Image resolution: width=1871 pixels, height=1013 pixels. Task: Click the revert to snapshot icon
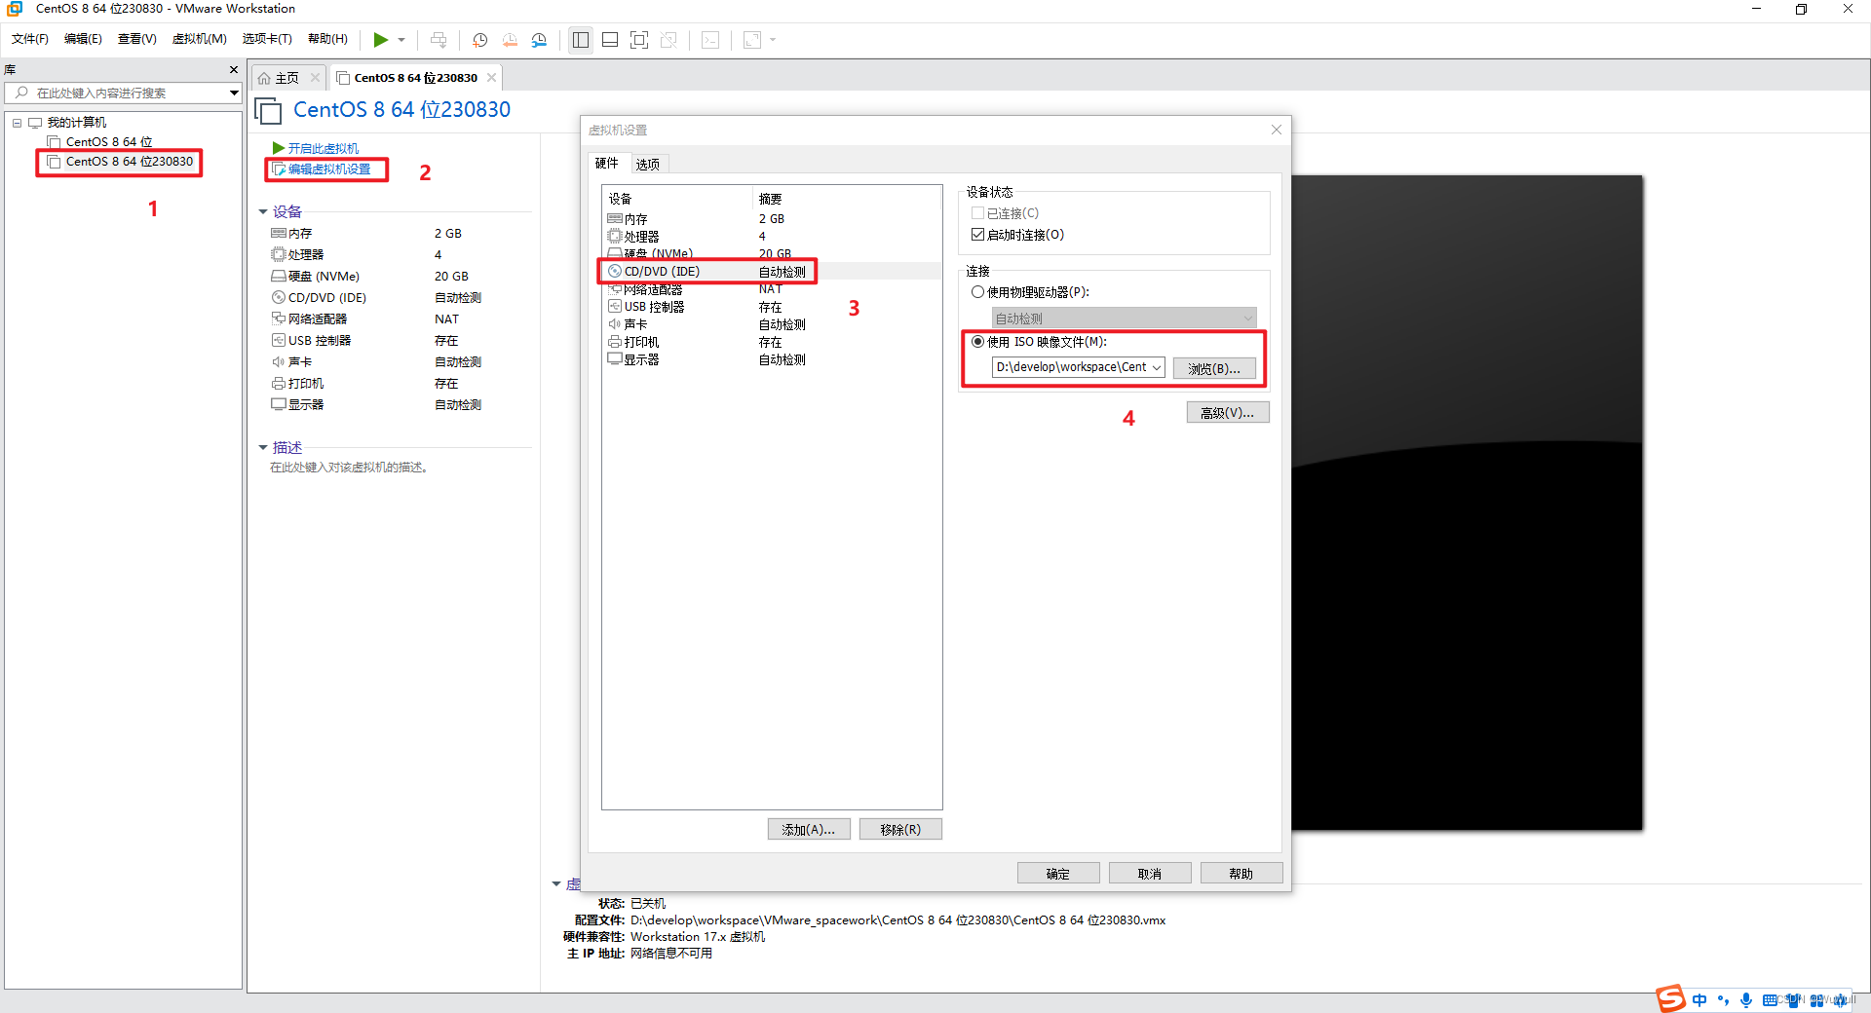(510, 40)
